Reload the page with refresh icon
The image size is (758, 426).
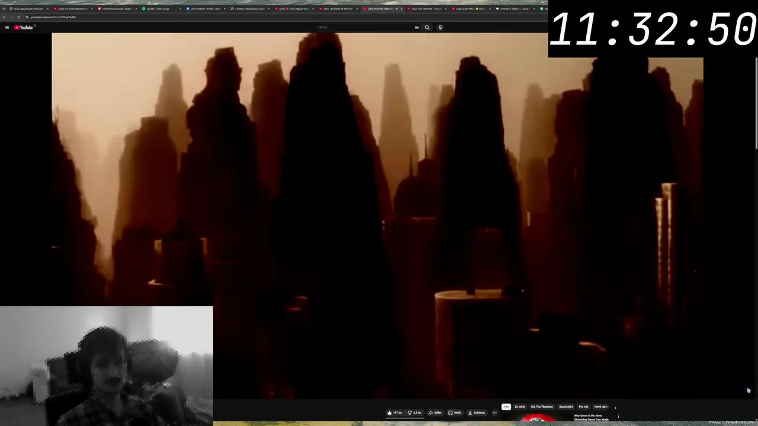(18, 17)
